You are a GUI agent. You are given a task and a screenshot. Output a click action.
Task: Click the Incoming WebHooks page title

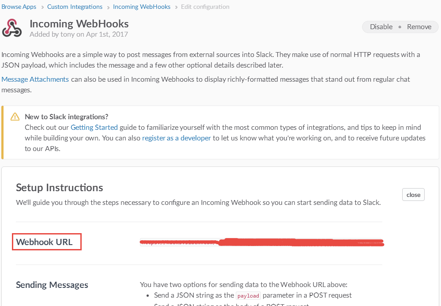(x=79, y=24)
